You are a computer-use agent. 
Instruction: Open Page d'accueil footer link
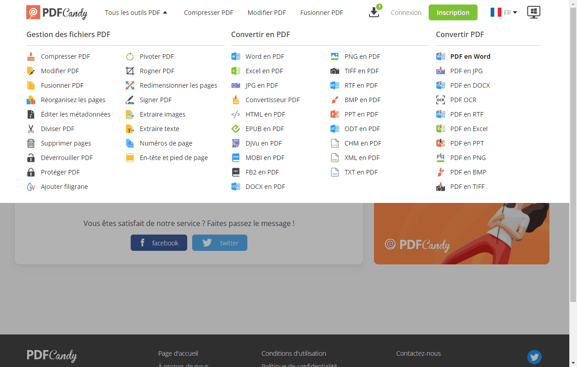(178, 353)
